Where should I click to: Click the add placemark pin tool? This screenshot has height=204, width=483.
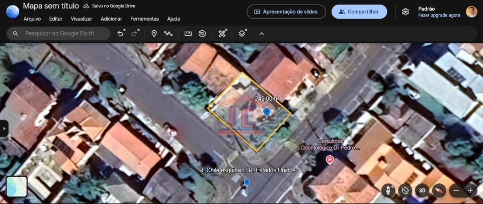tap(154, 34)
